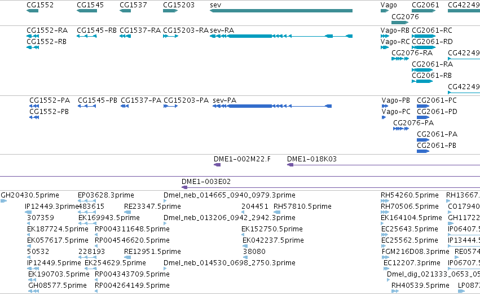Open EST RP004343709.5prime

pyautogui.click(x=132, y=275)
